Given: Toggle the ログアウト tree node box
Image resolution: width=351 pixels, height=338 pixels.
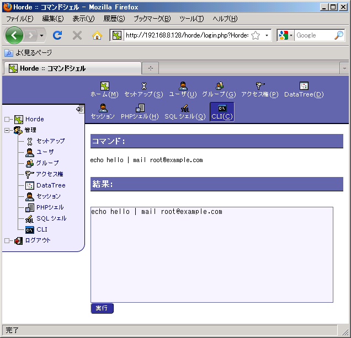Looking at the screenshot, I should click(7, 241).
